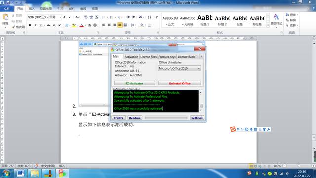Click the 100% zoom level button
The height and width of the screenshot is (178, 316).
pyautogui.click(x=277, y=166)
